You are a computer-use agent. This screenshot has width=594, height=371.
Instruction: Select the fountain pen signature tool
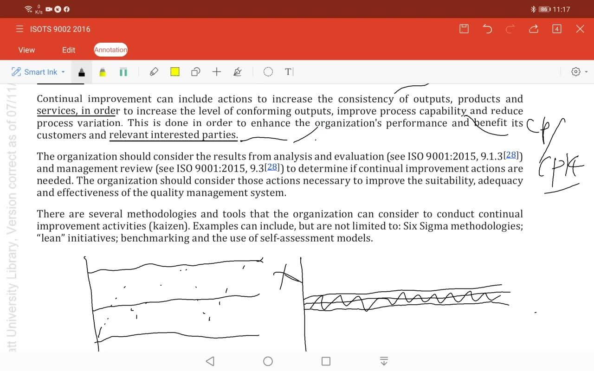coord(238,72)
